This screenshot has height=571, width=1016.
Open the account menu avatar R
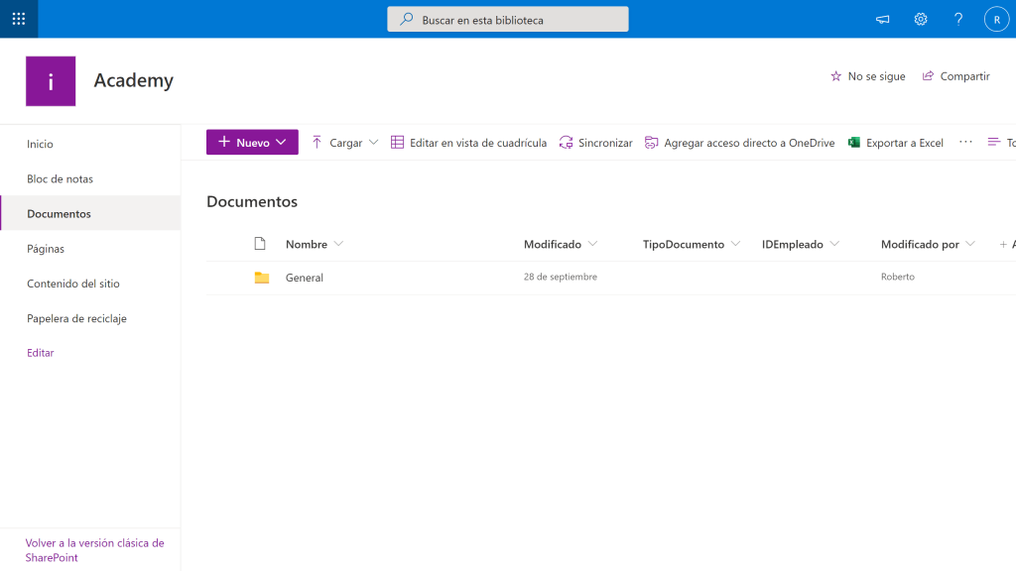coord(996,19)
